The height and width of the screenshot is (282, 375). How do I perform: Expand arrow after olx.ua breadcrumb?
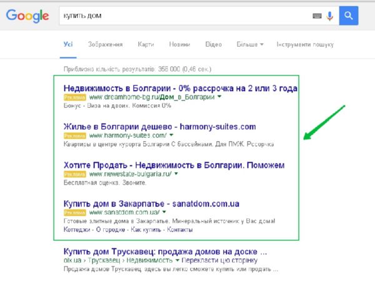177,260
